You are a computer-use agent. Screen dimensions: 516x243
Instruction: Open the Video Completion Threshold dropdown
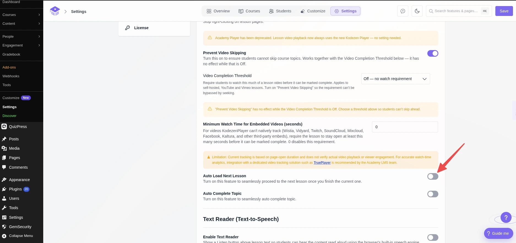tap(395, 79)
